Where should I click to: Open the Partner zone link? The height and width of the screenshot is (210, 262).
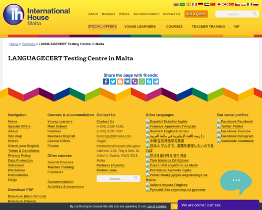106,170
